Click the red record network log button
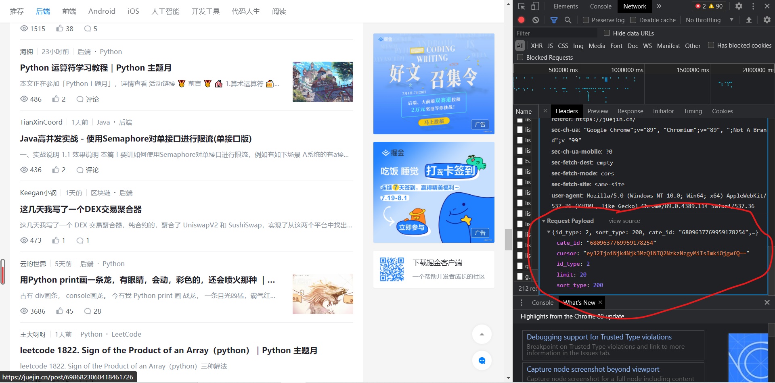 pos(521,20)
